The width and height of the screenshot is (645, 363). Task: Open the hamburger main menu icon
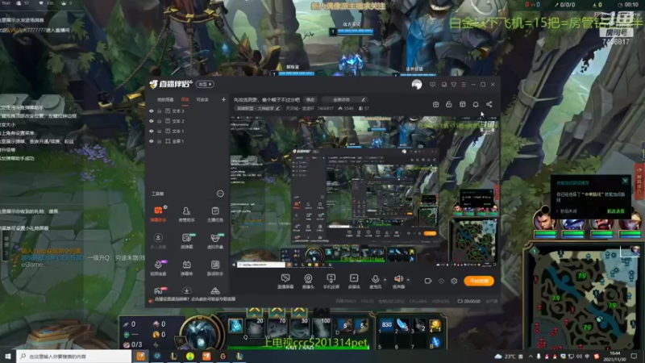click(x=464, y=85)
